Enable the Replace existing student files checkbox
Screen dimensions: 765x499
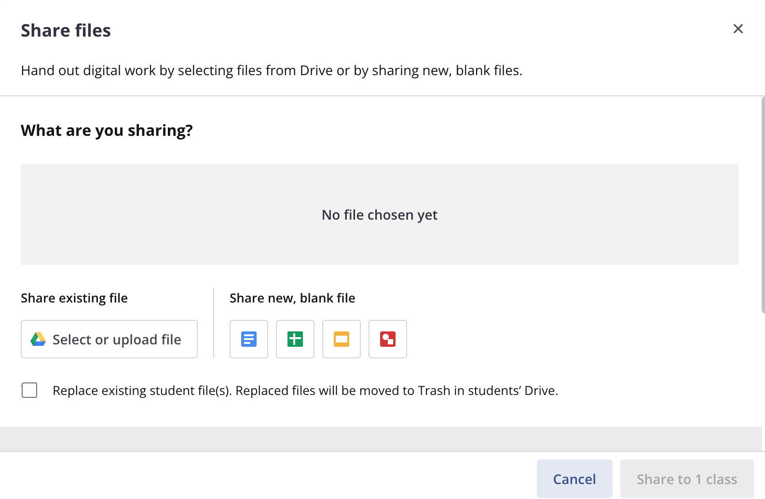tap(29, 390)
